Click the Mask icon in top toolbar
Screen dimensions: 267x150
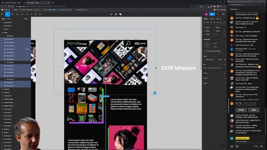tap(116, 14)
